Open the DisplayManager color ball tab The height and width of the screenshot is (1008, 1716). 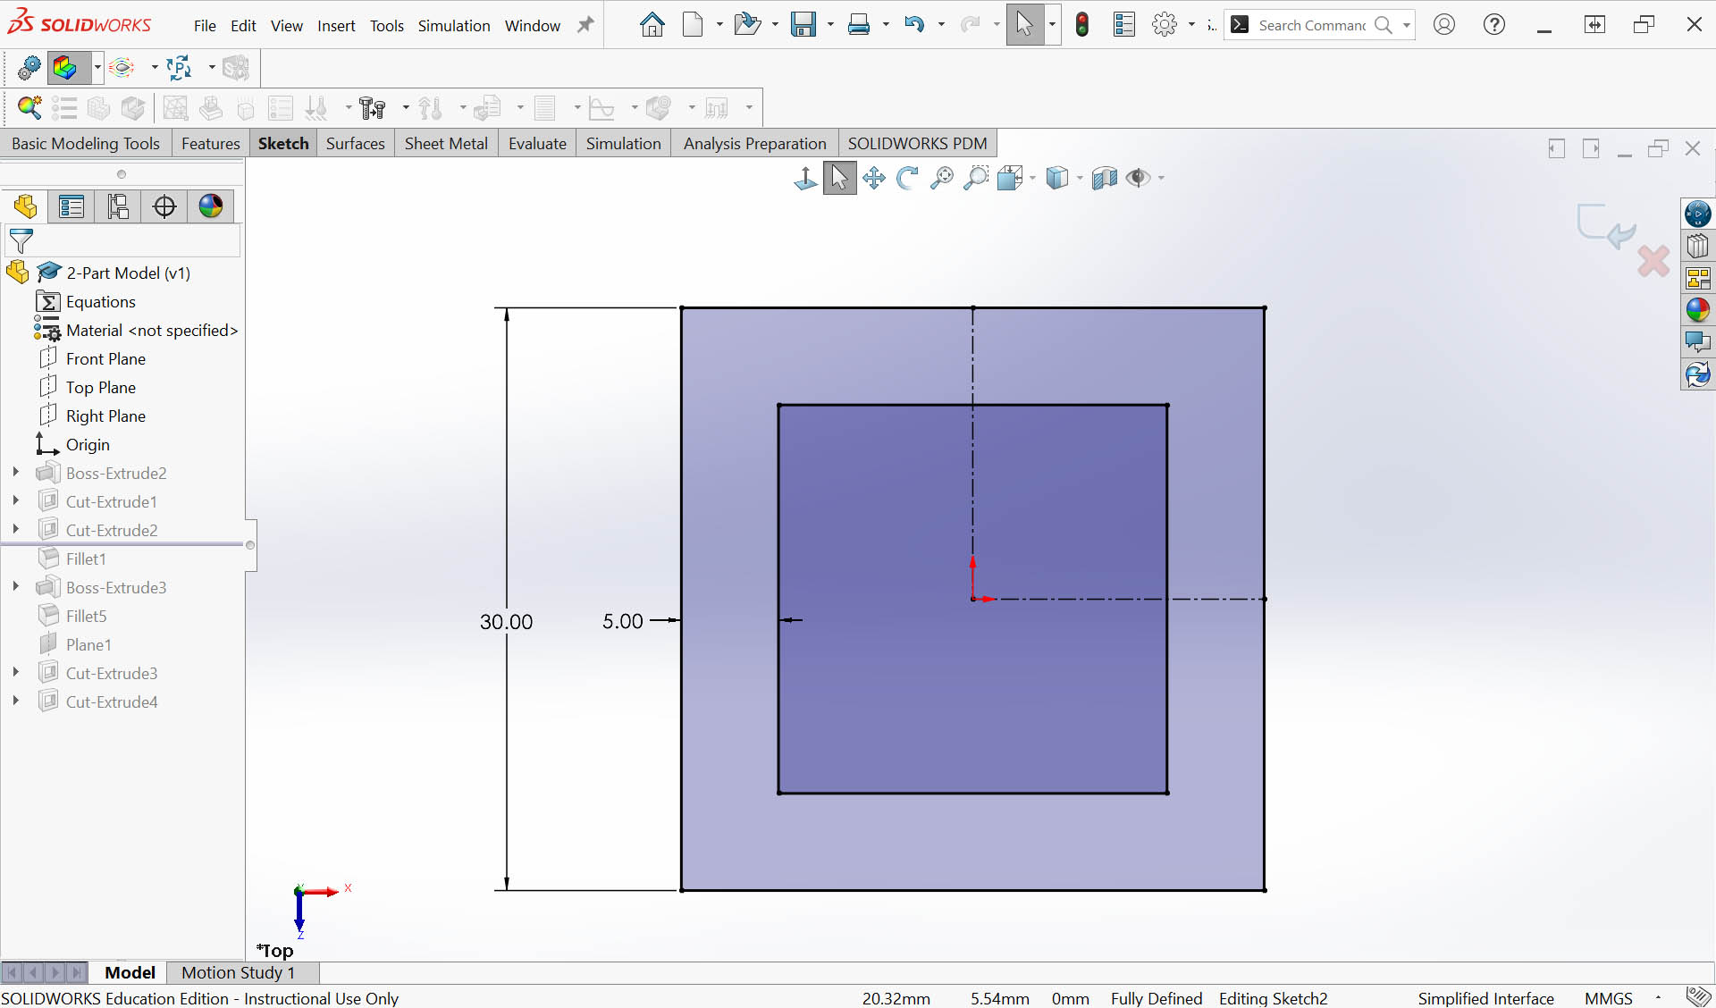[211, 206]
